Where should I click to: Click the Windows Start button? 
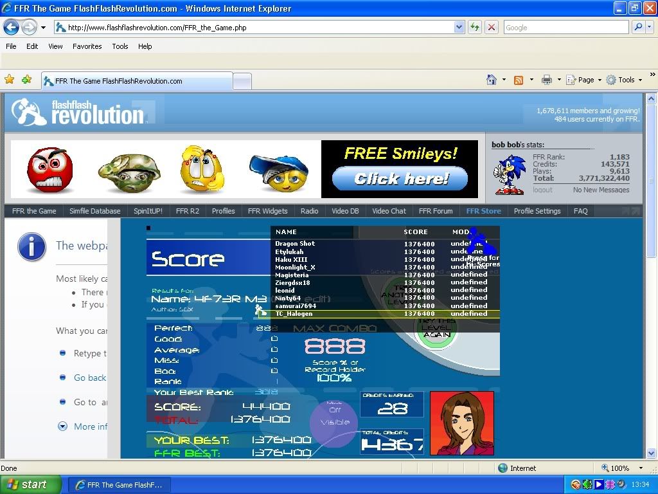pyautogui.click(x=30, y=484)
